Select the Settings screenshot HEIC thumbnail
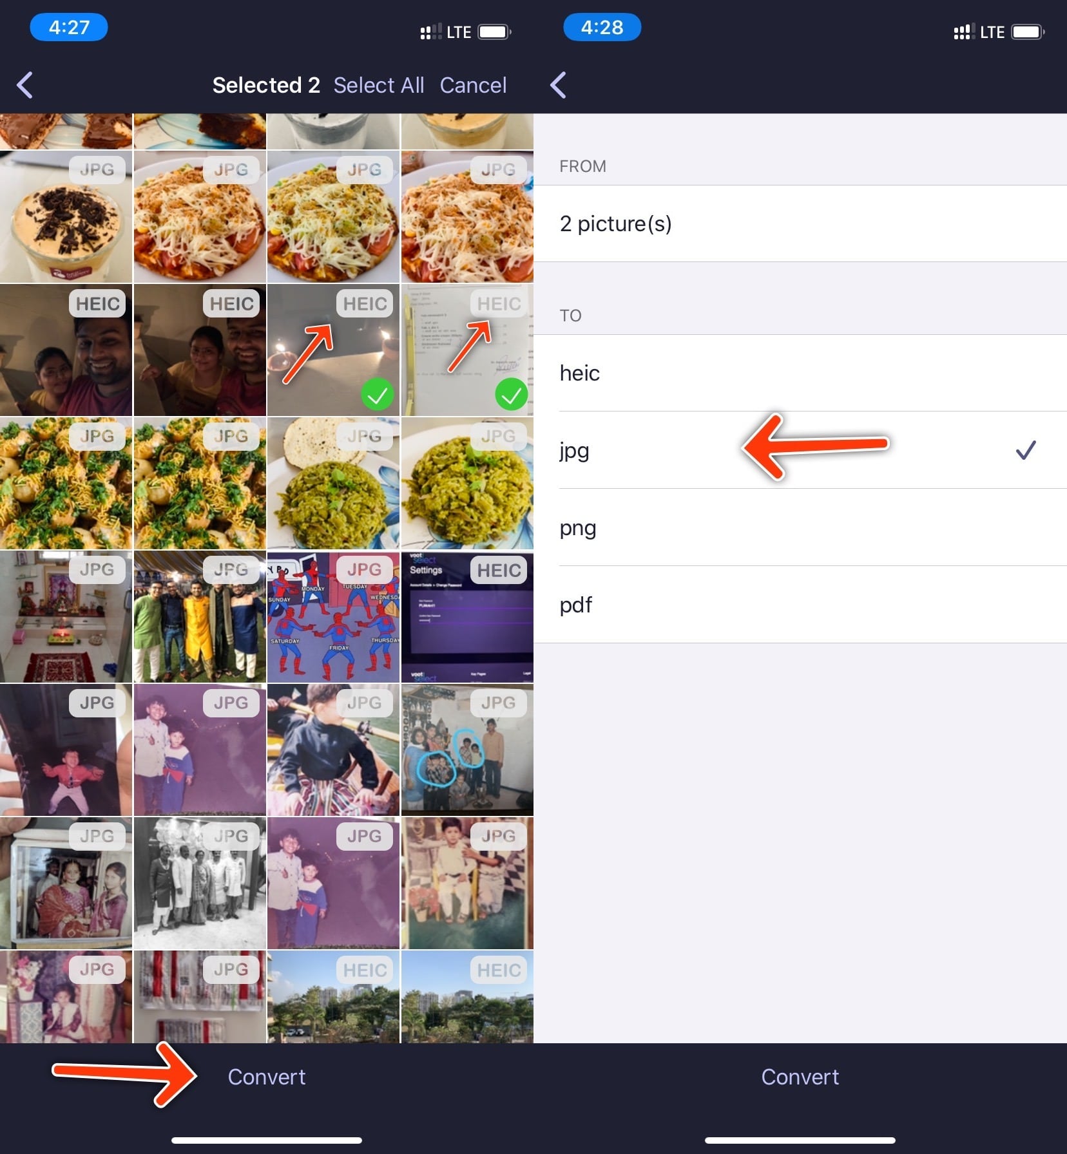1067x1154 pixels. tap(467, 617)
